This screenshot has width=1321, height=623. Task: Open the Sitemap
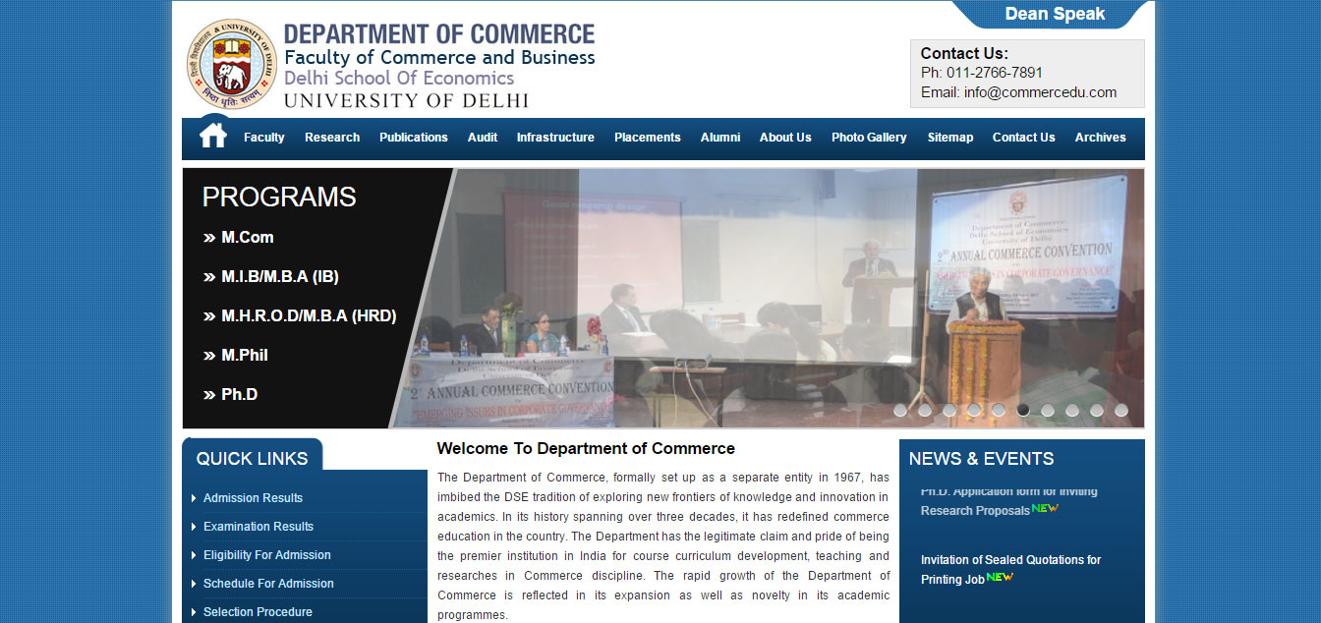click(x=950, y=138)
